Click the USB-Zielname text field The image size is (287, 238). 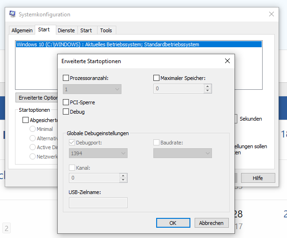click(x=98, y=202)
